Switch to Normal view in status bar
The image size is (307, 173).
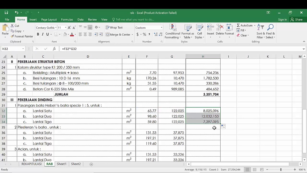248,169
